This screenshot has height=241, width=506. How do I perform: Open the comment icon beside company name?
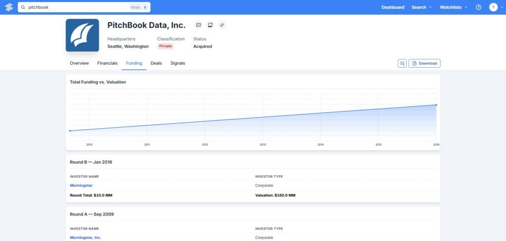[x=198, y=25]
